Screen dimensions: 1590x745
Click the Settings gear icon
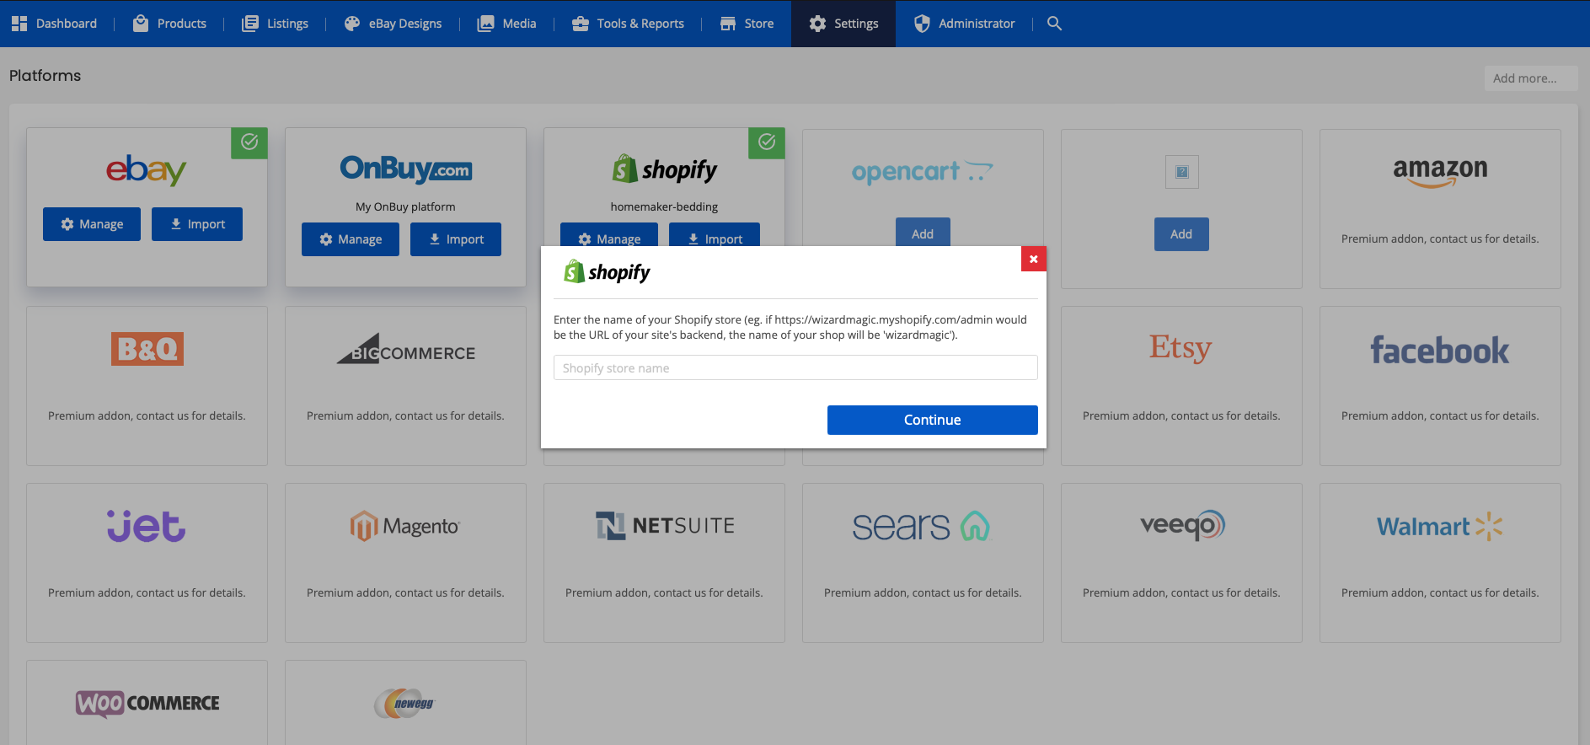(817, 24)
